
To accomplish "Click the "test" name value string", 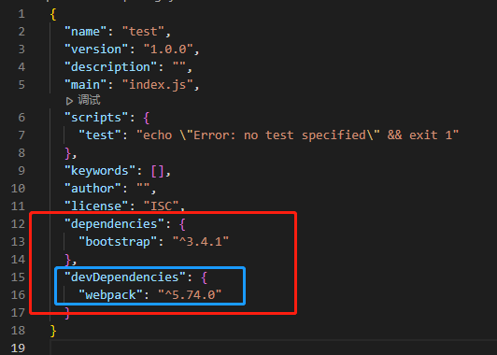I will [x=143, y=32].
